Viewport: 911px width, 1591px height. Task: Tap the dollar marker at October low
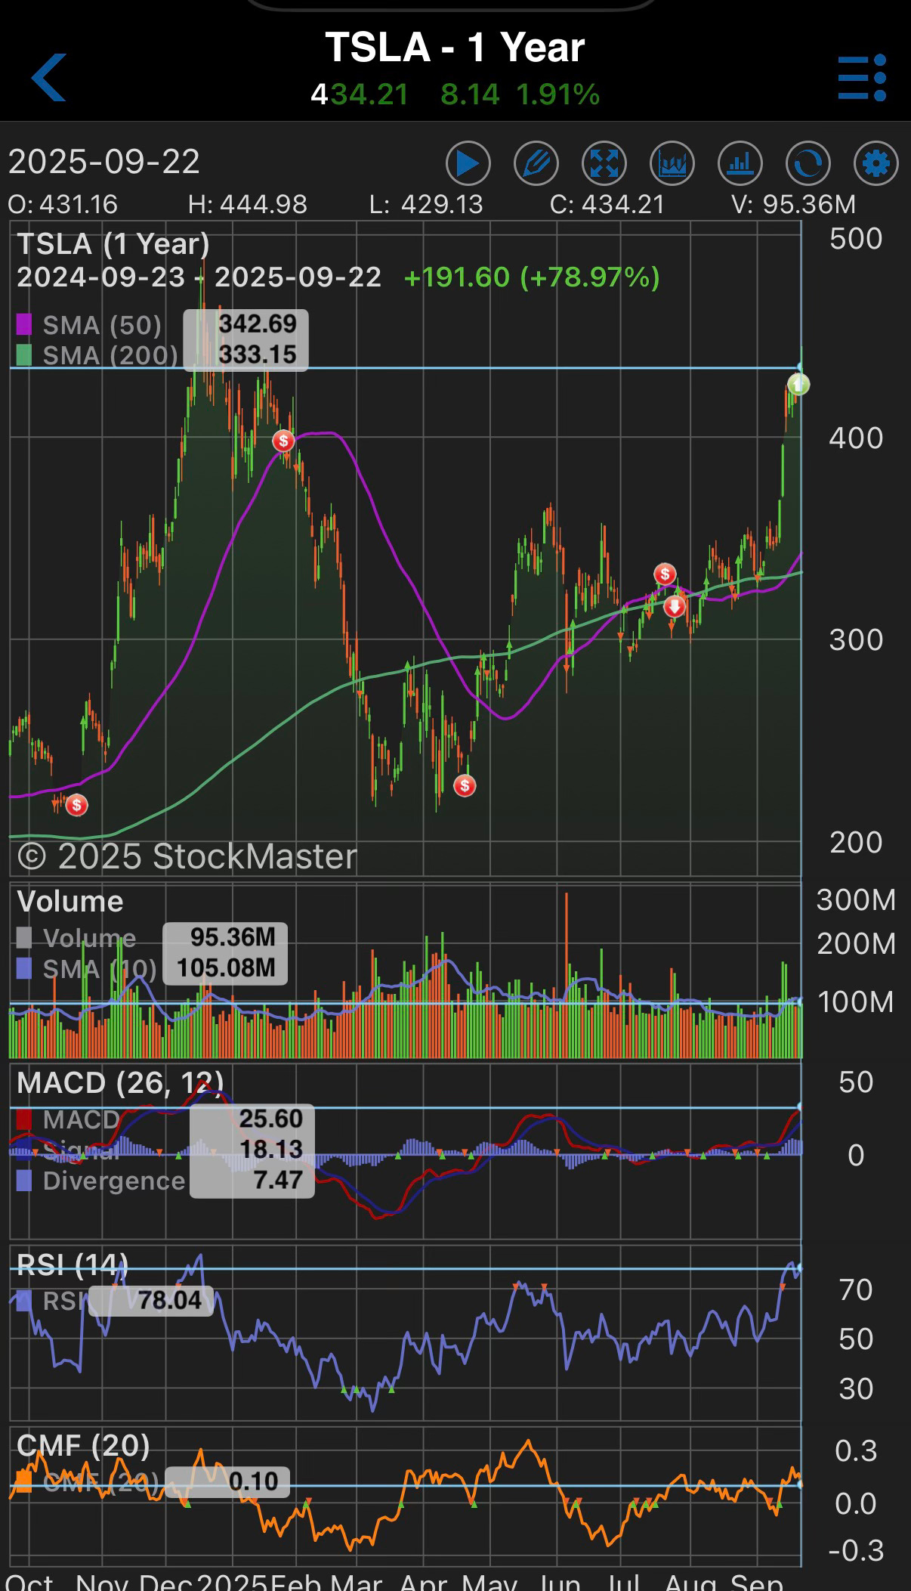(x=76, y=805)
